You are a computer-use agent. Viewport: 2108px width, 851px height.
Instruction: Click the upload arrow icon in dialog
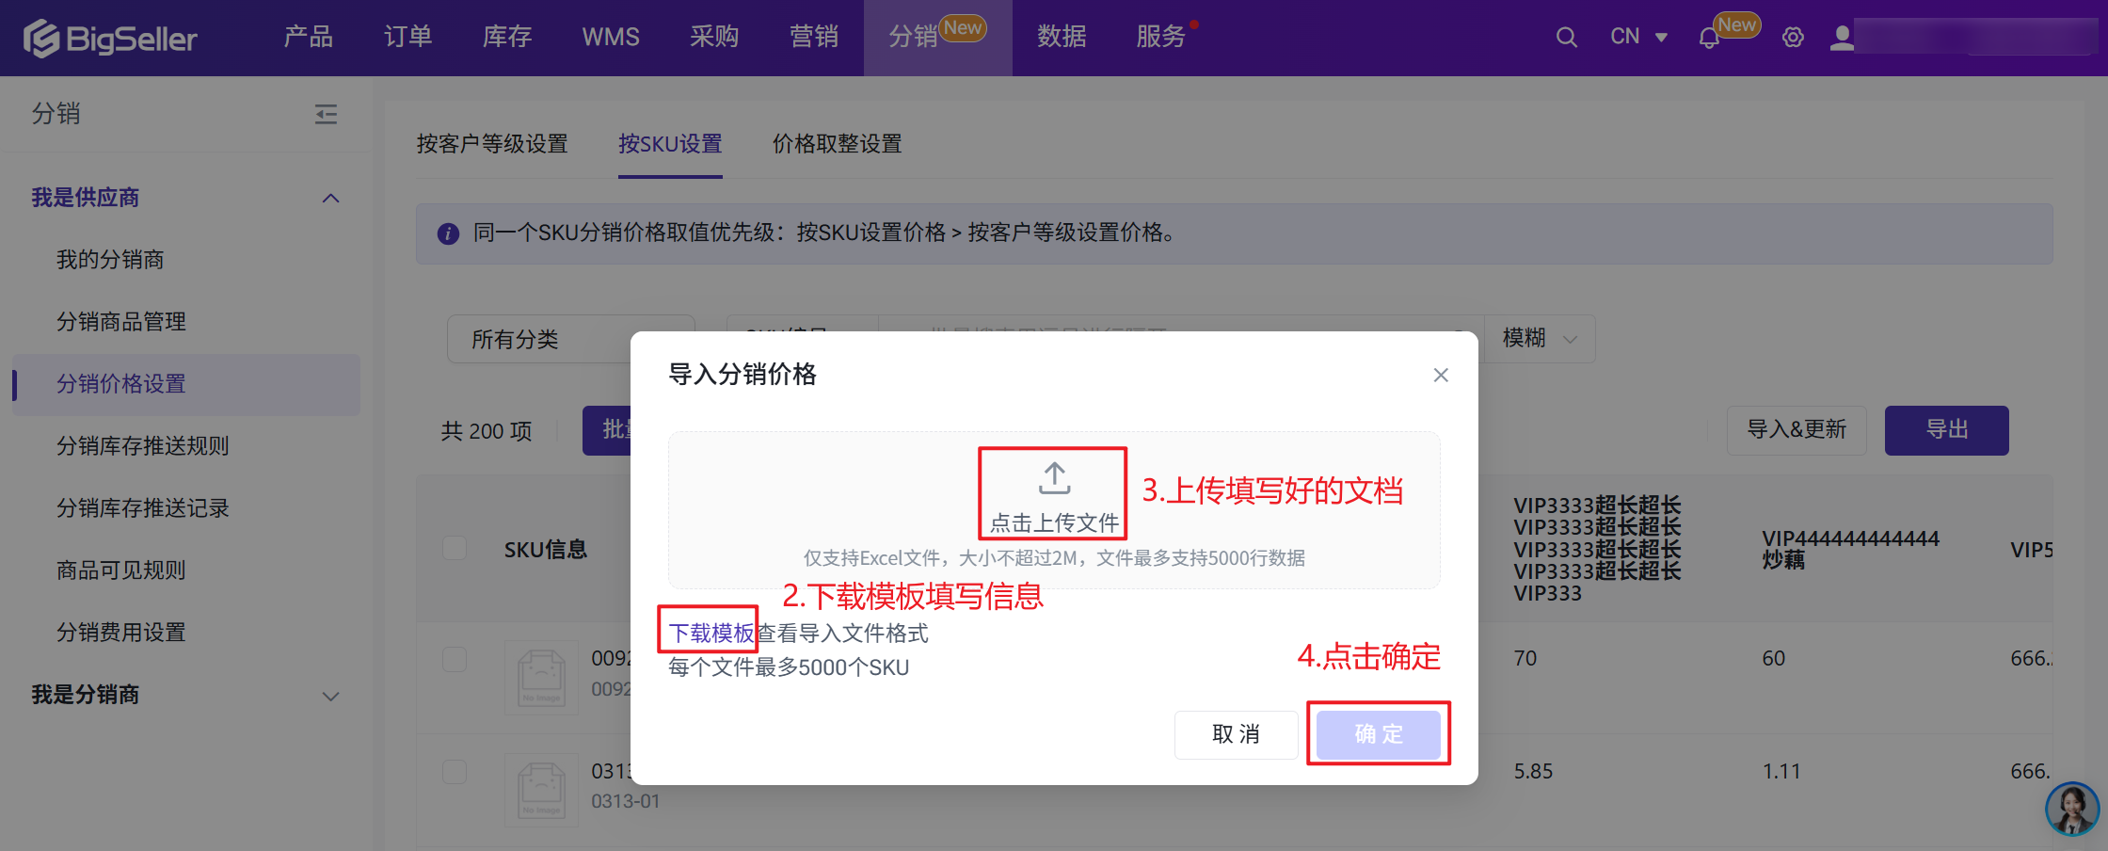click(x=1054, y=478)
